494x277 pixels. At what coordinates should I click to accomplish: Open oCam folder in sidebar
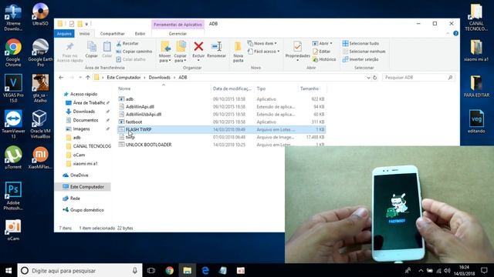[x=79, y=155]
